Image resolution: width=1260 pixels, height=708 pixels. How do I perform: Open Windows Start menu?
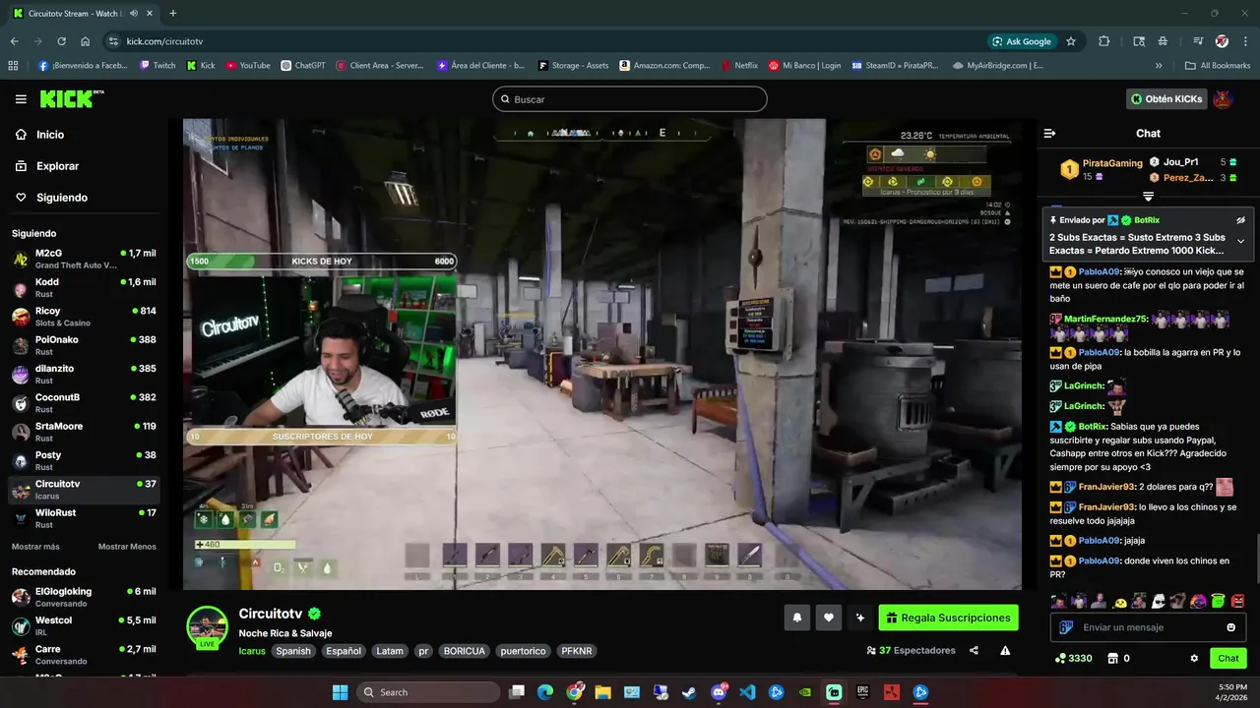(x=340, y=692)
